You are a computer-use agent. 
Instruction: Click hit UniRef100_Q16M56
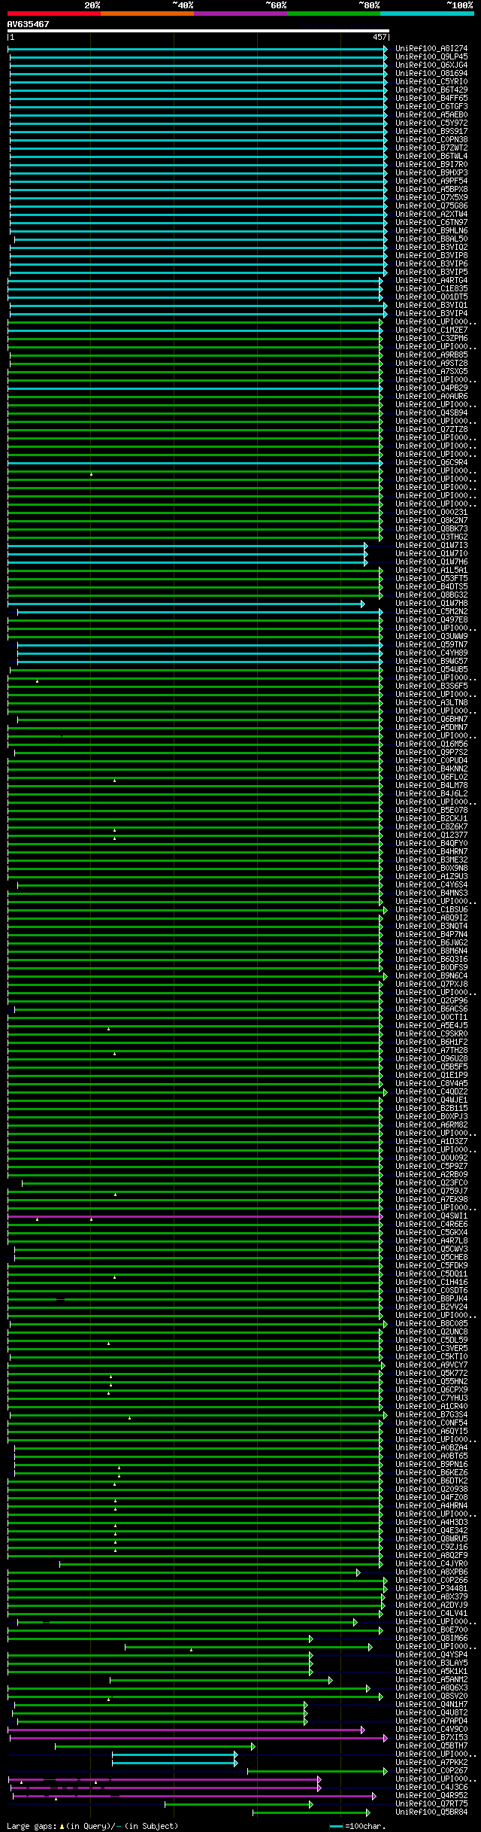(431, 744)
